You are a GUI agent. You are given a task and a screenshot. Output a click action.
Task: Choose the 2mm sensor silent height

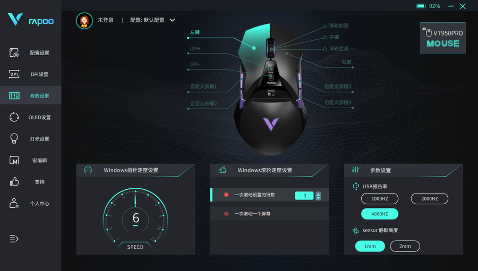(x=405, y=246)
